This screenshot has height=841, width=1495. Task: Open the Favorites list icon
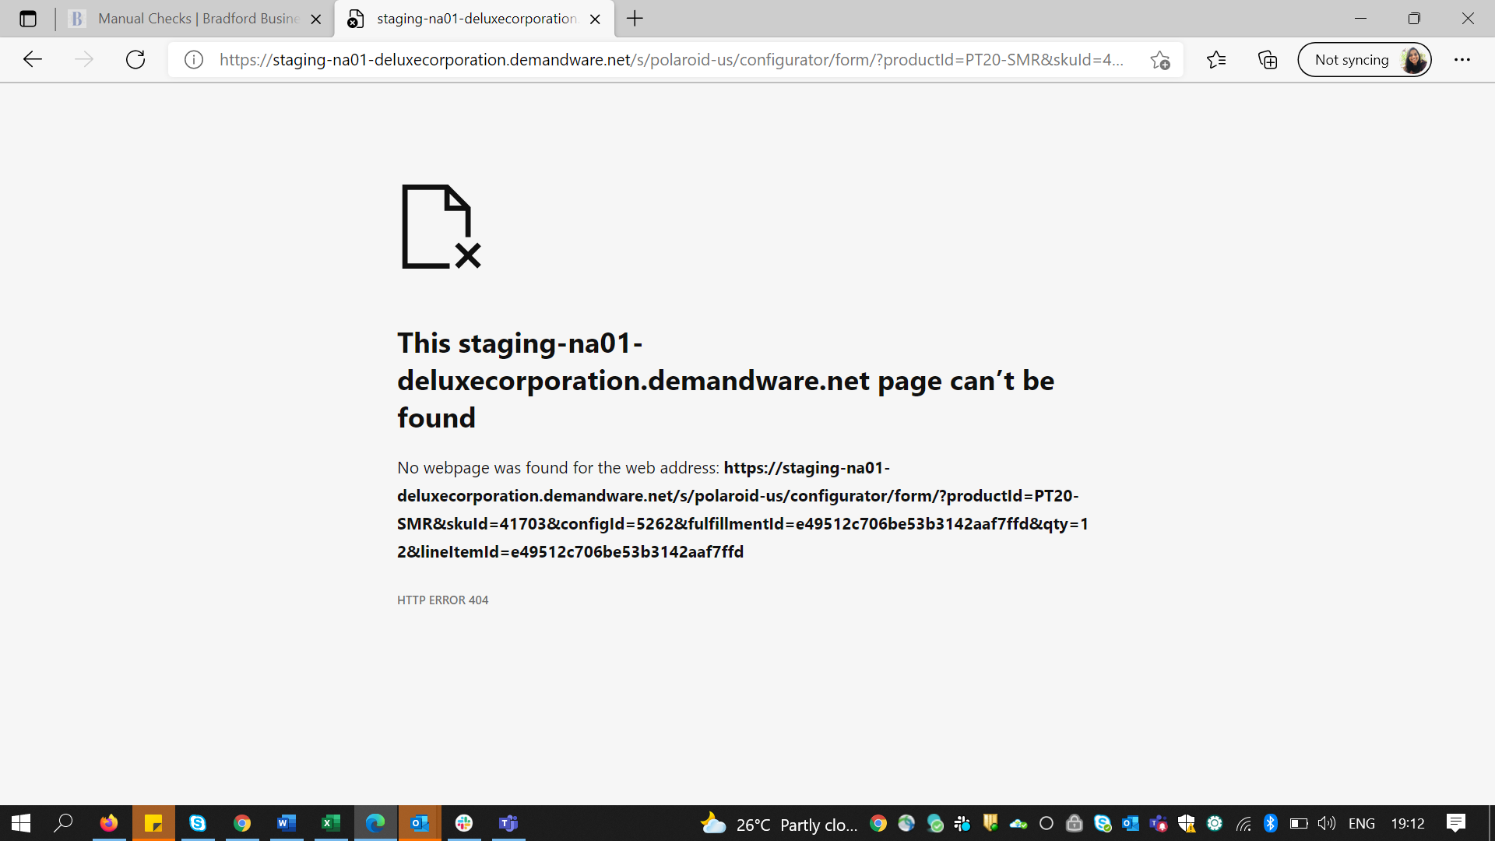point(1216,60)
